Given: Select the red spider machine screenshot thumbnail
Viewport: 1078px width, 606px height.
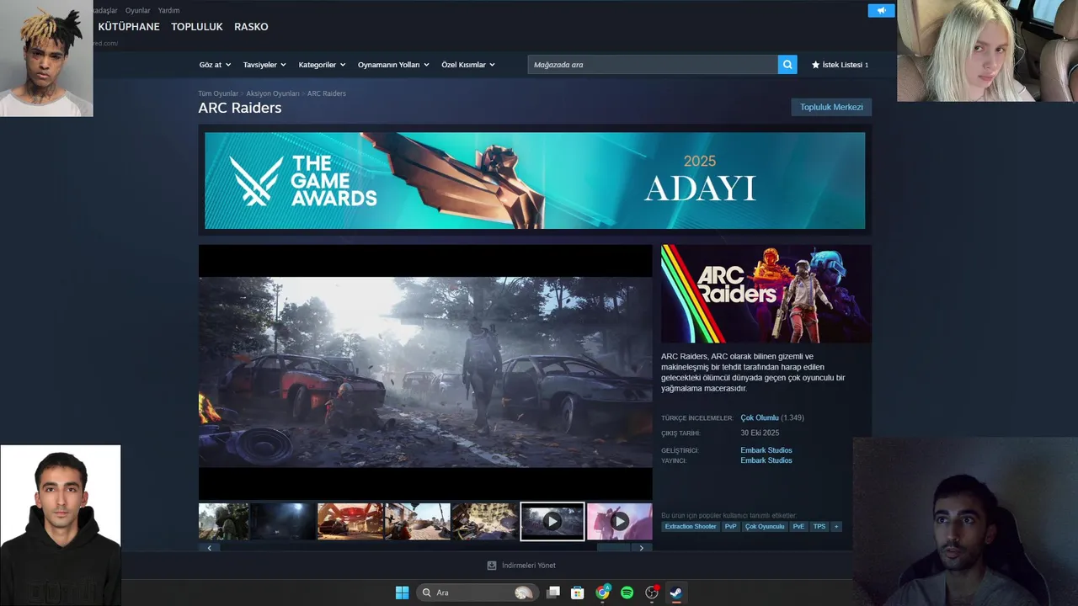Looking at the screenshot, I should [x=350, y=522].
